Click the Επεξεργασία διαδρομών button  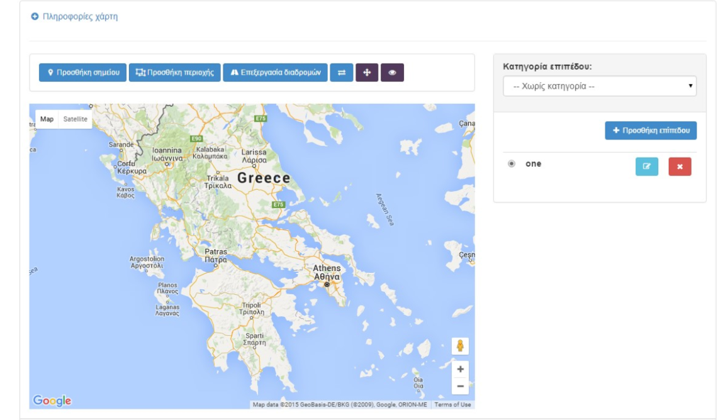tap(275, 73)
